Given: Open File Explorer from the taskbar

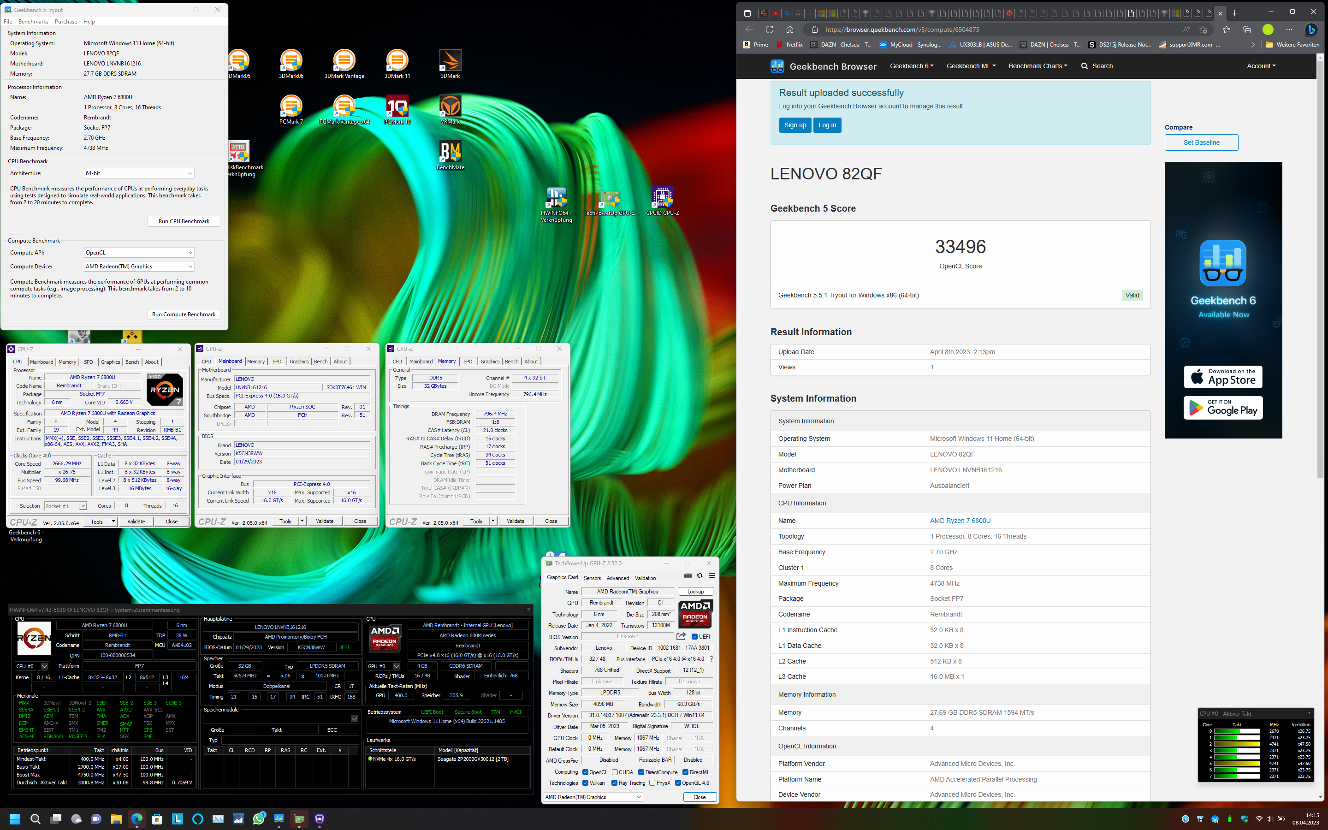Looking at the screenshot, I should coord(116,819).
